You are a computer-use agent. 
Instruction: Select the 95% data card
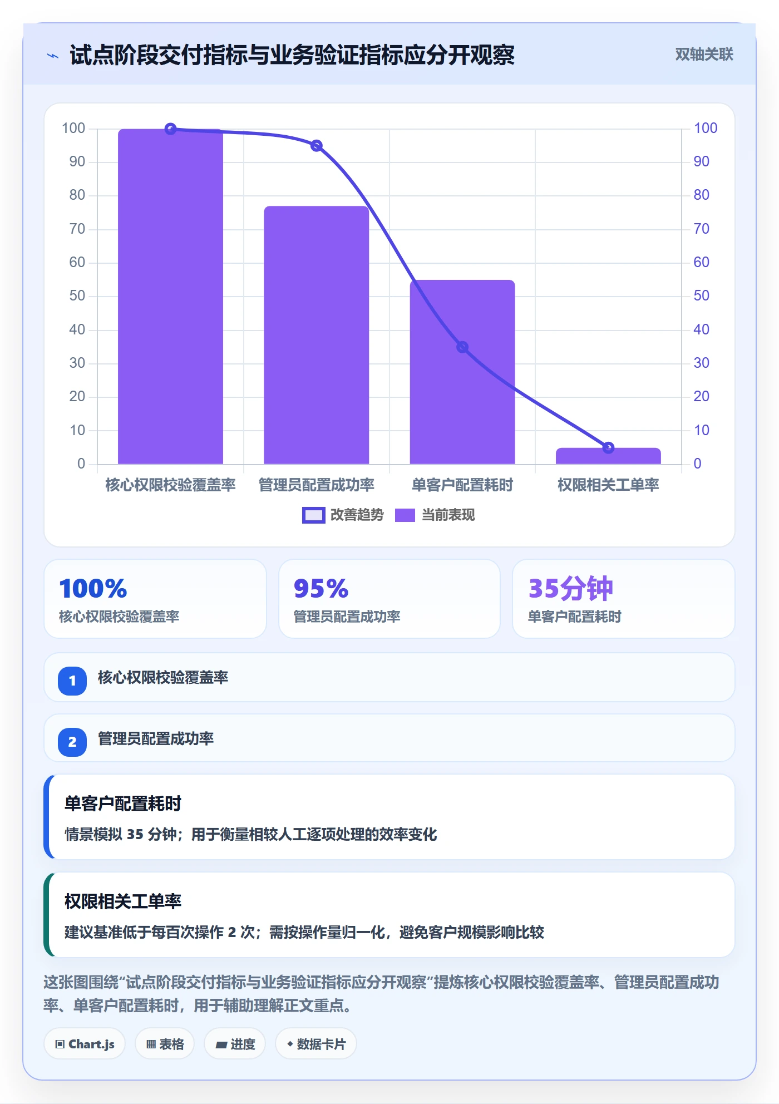[389, 599]
